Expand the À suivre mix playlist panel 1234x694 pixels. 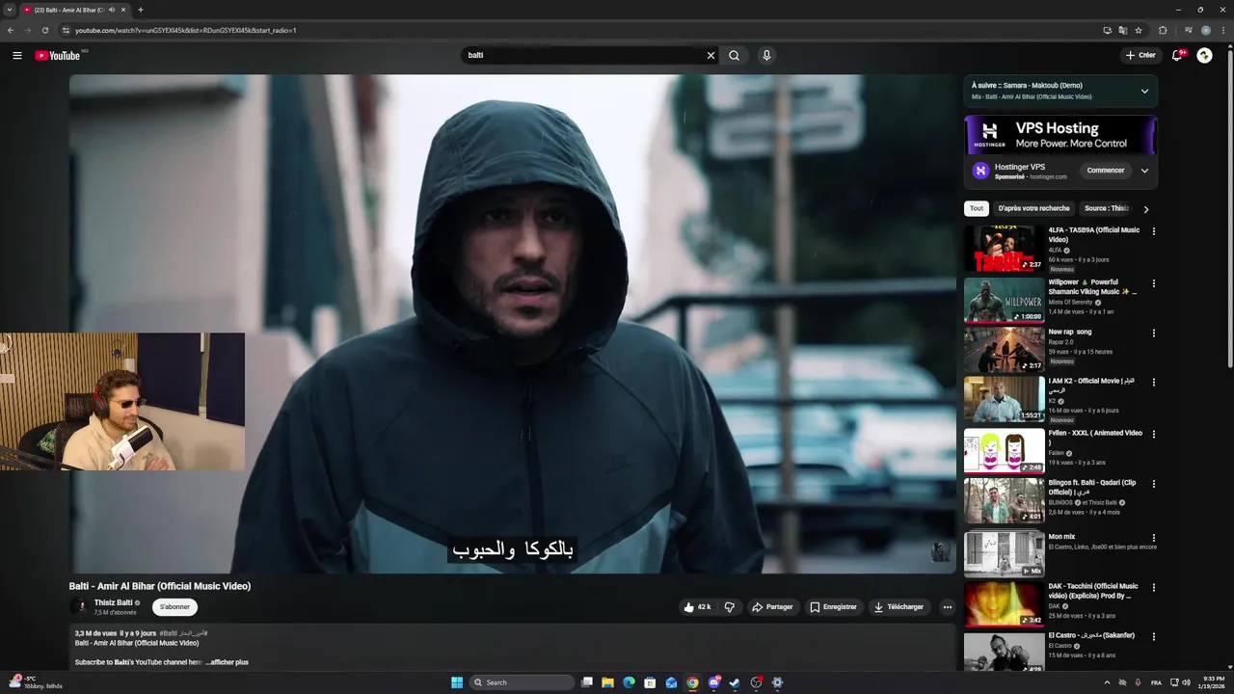coord(1144,92)
